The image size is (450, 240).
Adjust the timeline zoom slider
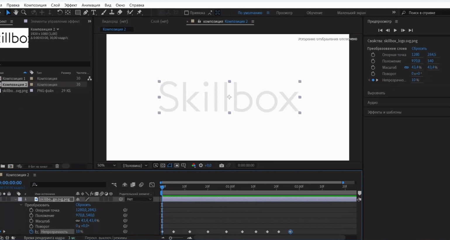coord(170,238)
